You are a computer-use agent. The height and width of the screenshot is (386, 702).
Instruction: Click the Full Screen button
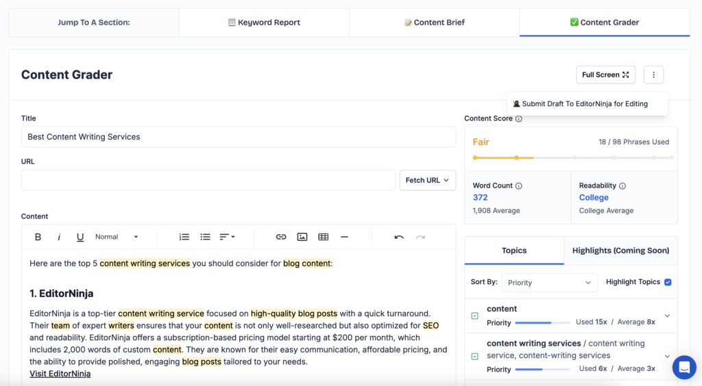605,75
